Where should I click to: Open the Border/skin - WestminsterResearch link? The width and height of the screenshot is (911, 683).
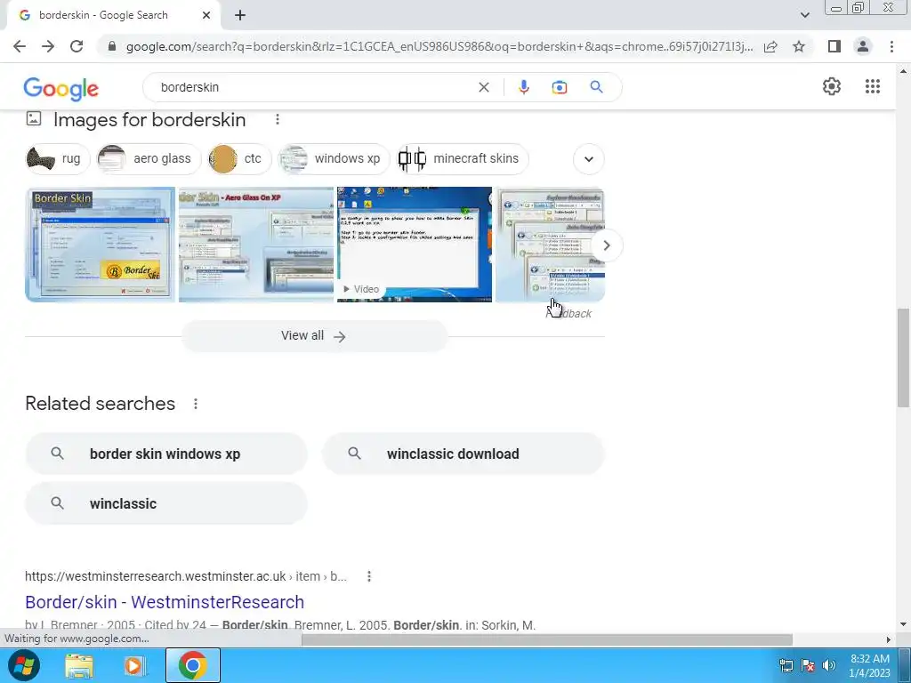point(165,602)
